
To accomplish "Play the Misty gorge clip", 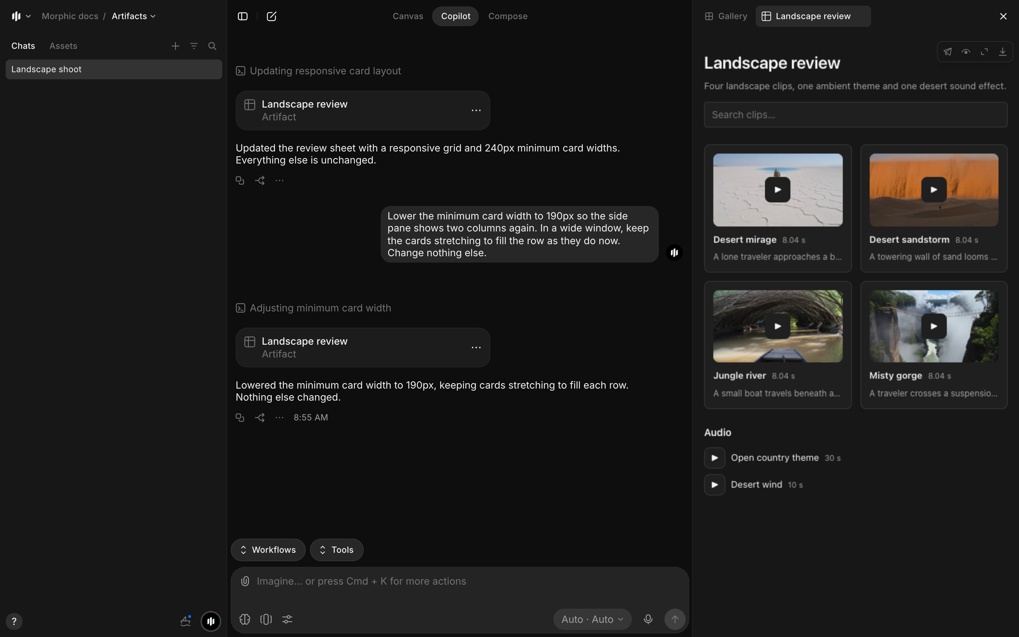I will [x=933, y=326].
